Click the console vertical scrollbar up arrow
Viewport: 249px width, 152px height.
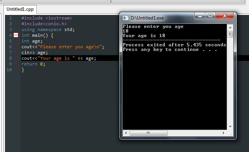point(230,27)
